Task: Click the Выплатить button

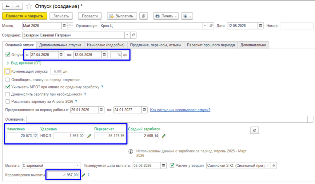Action: point(122,16)
